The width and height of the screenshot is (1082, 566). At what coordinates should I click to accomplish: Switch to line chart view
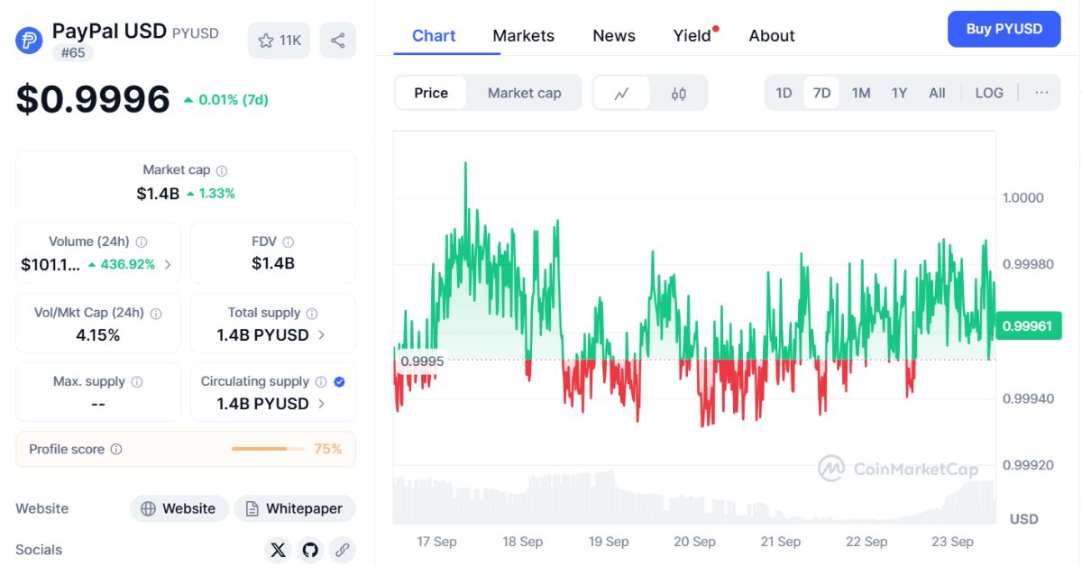coord(621,93)
